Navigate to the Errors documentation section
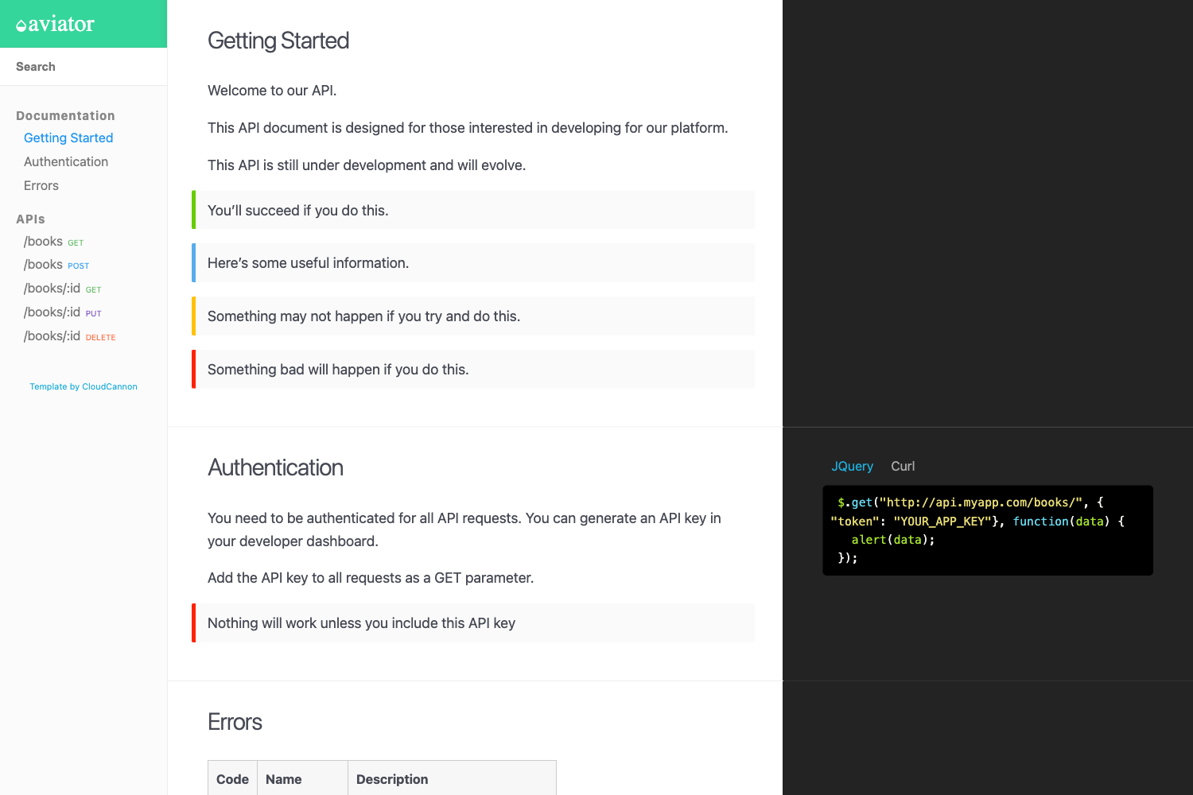Viewport: 1193px width, 795px height. (x=41, y=185)
